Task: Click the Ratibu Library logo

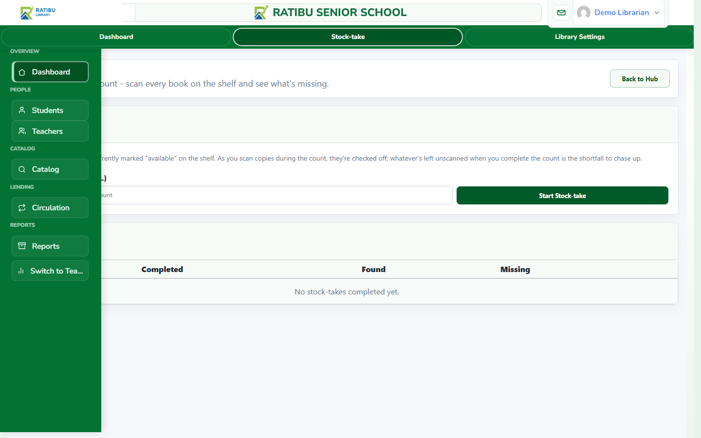Action: (38, 13)
